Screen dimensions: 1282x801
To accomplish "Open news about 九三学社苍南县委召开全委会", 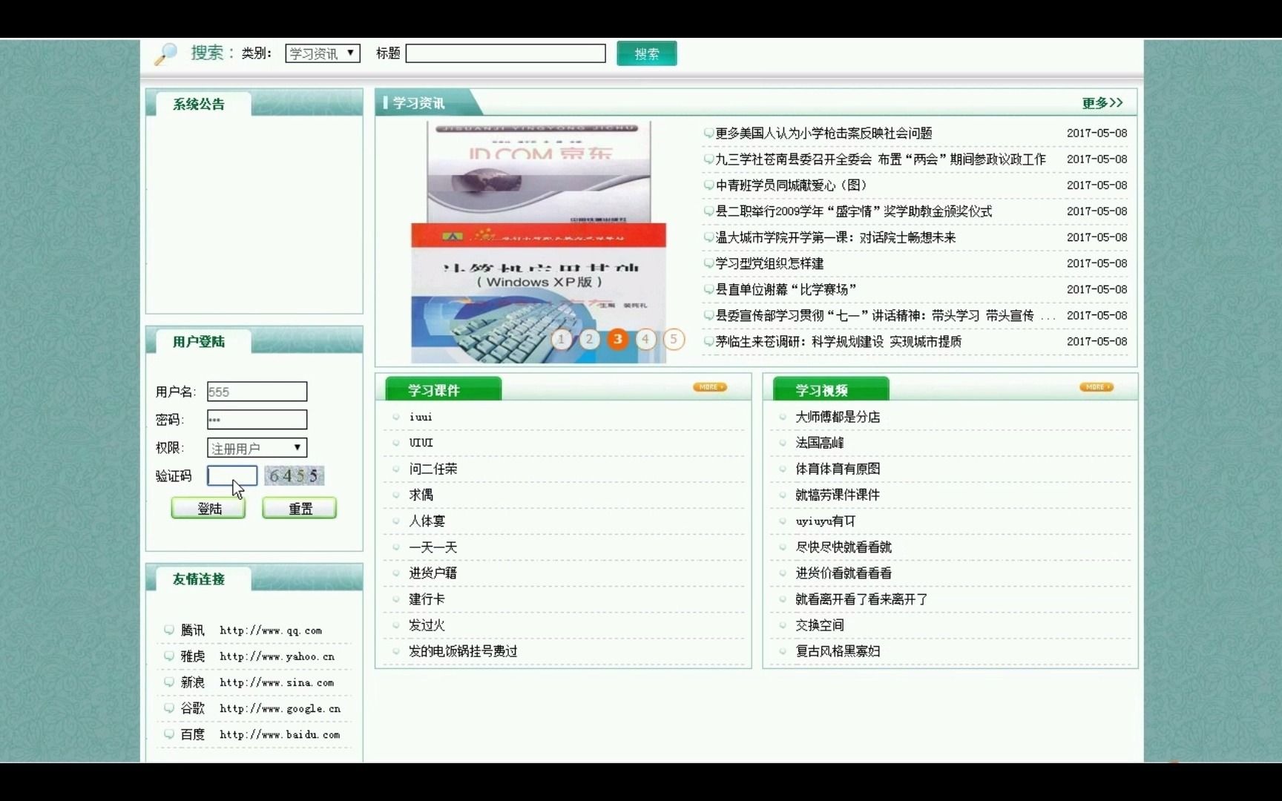I will [x=881, y=159].
